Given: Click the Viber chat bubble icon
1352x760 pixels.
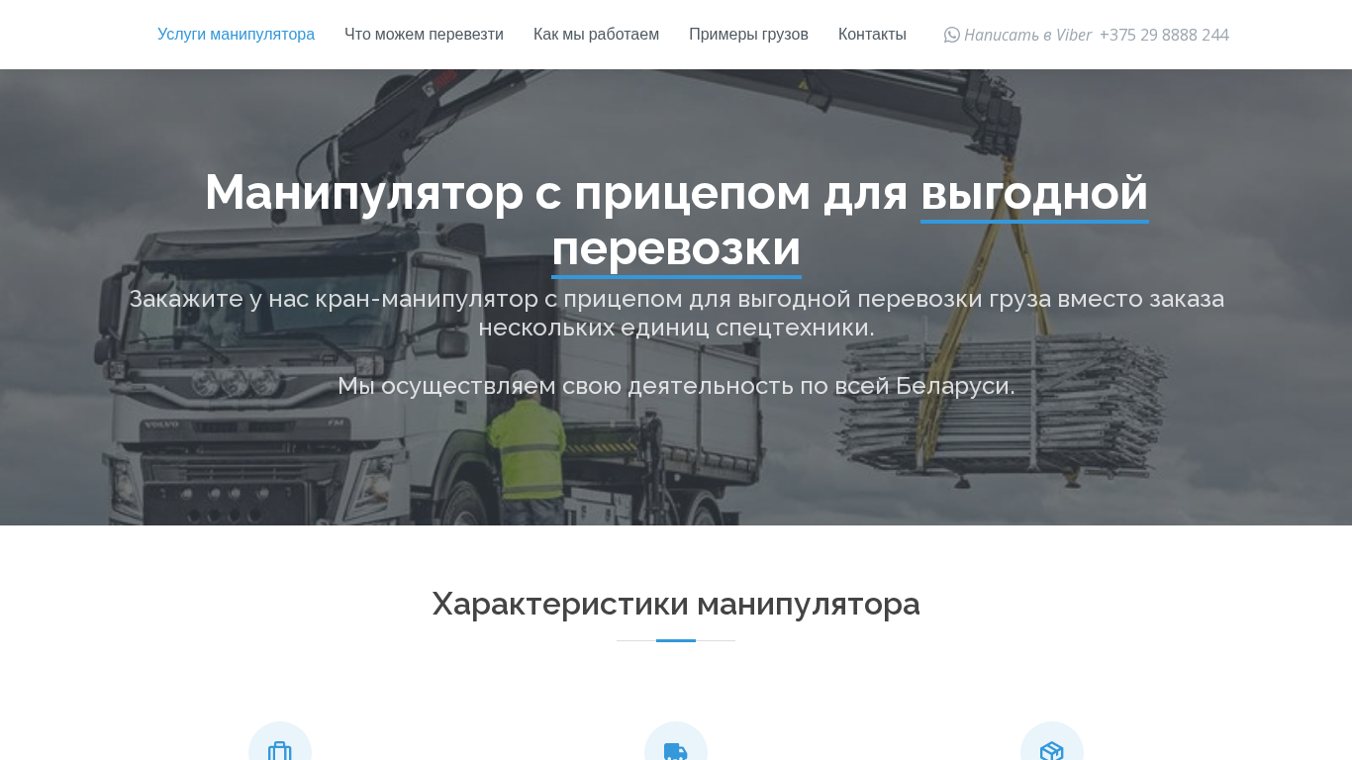Looking at the screenshot, I should coord(952,35).
